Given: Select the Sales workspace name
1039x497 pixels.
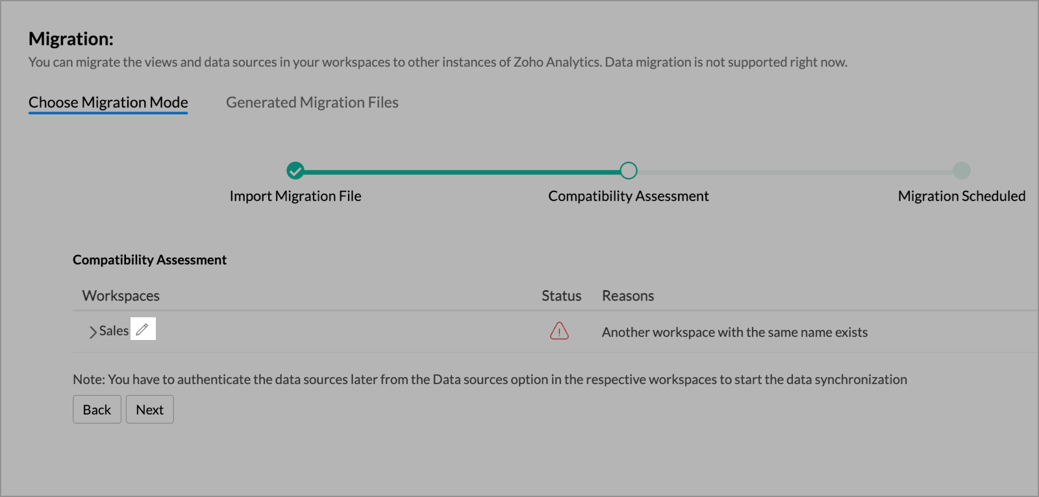Looking at the screenshot, I should (x=114, y=331).
